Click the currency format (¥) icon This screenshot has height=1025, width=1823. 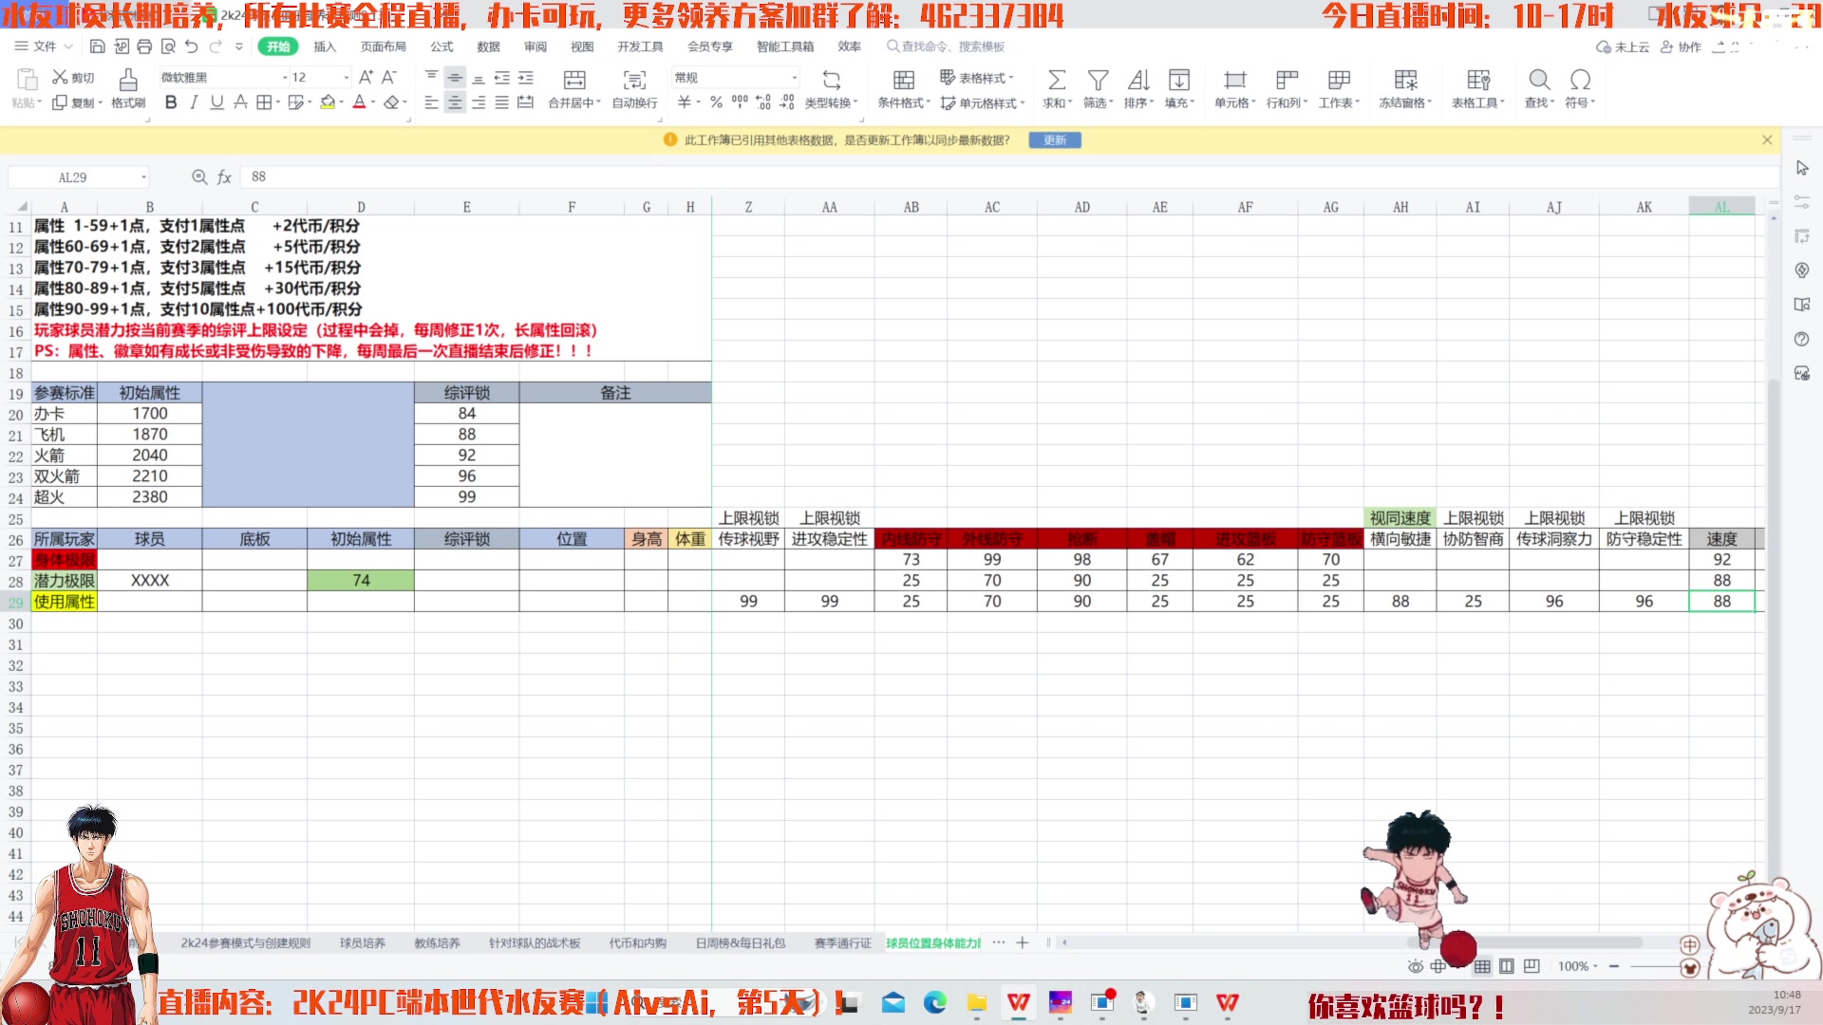click(684, 102)
